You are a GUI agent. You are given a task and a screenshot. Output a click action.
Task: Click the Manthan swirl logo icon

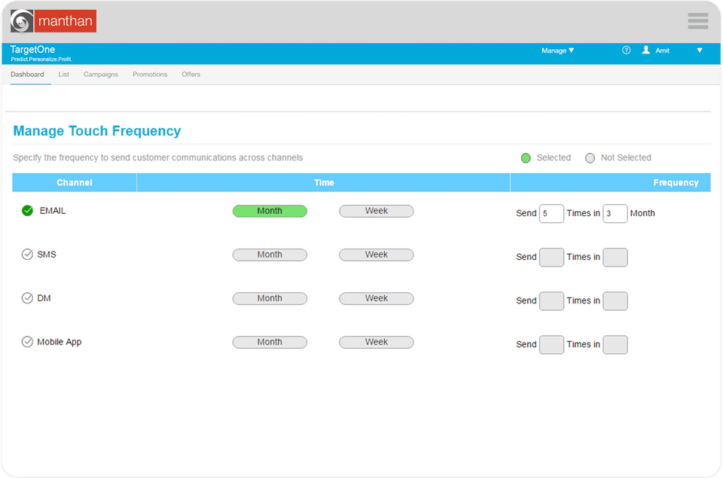[22, 21]
